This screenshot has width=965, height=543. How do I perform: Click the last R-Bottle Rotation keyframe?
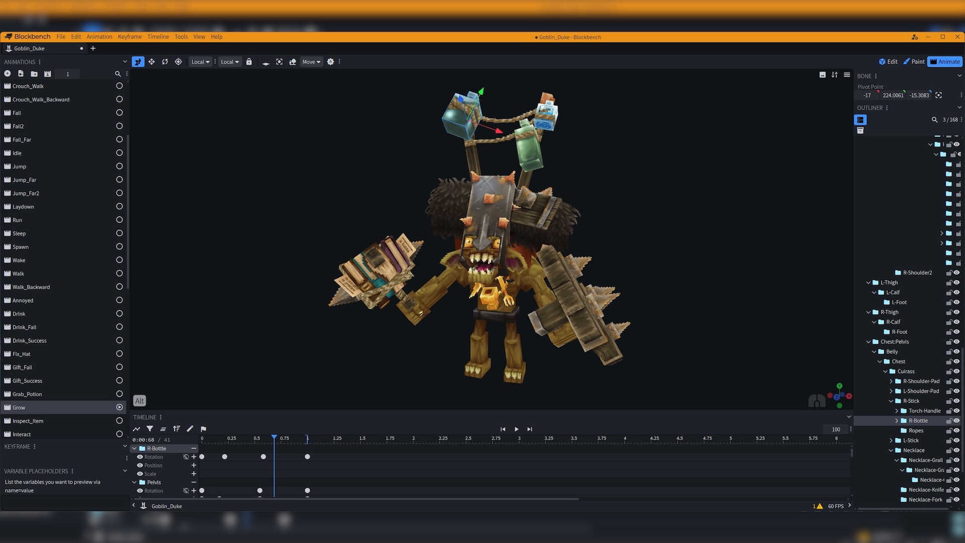308,457
